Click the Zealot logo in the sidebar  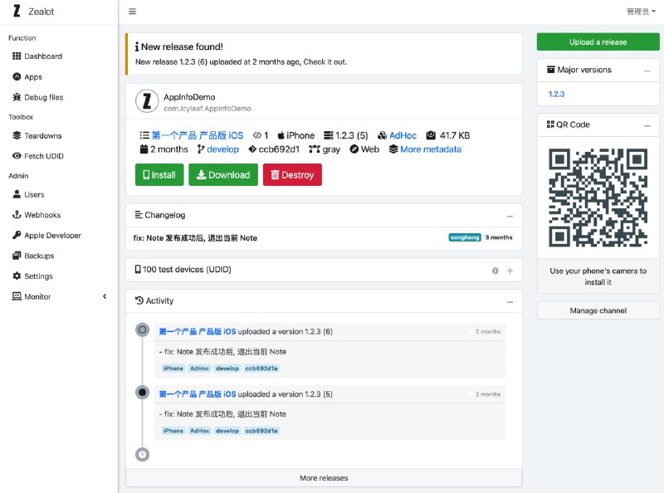point(17,12)
